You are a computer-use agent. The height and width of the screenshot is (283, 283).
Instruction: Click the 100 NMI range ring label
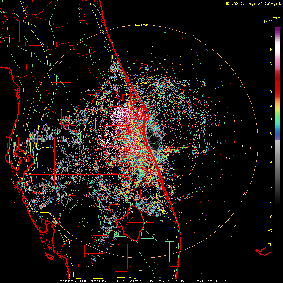pyautogui.click(x=141, y=25)
